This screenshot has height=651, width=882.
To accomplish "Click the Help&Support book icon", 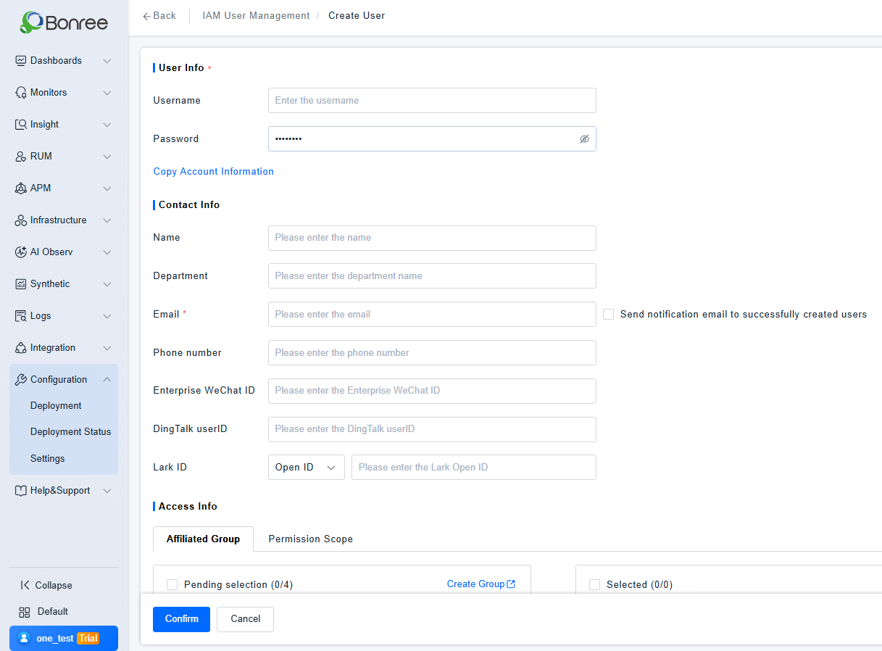I will (21, 491).
